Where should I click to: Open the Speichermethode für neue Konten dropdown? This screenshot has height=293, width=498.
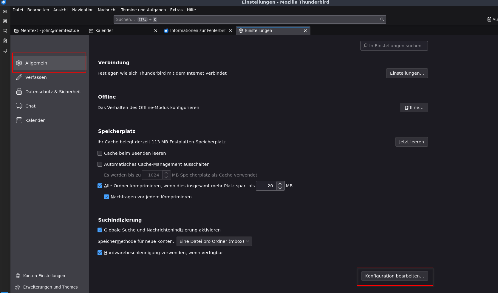[x=214, y=241]
